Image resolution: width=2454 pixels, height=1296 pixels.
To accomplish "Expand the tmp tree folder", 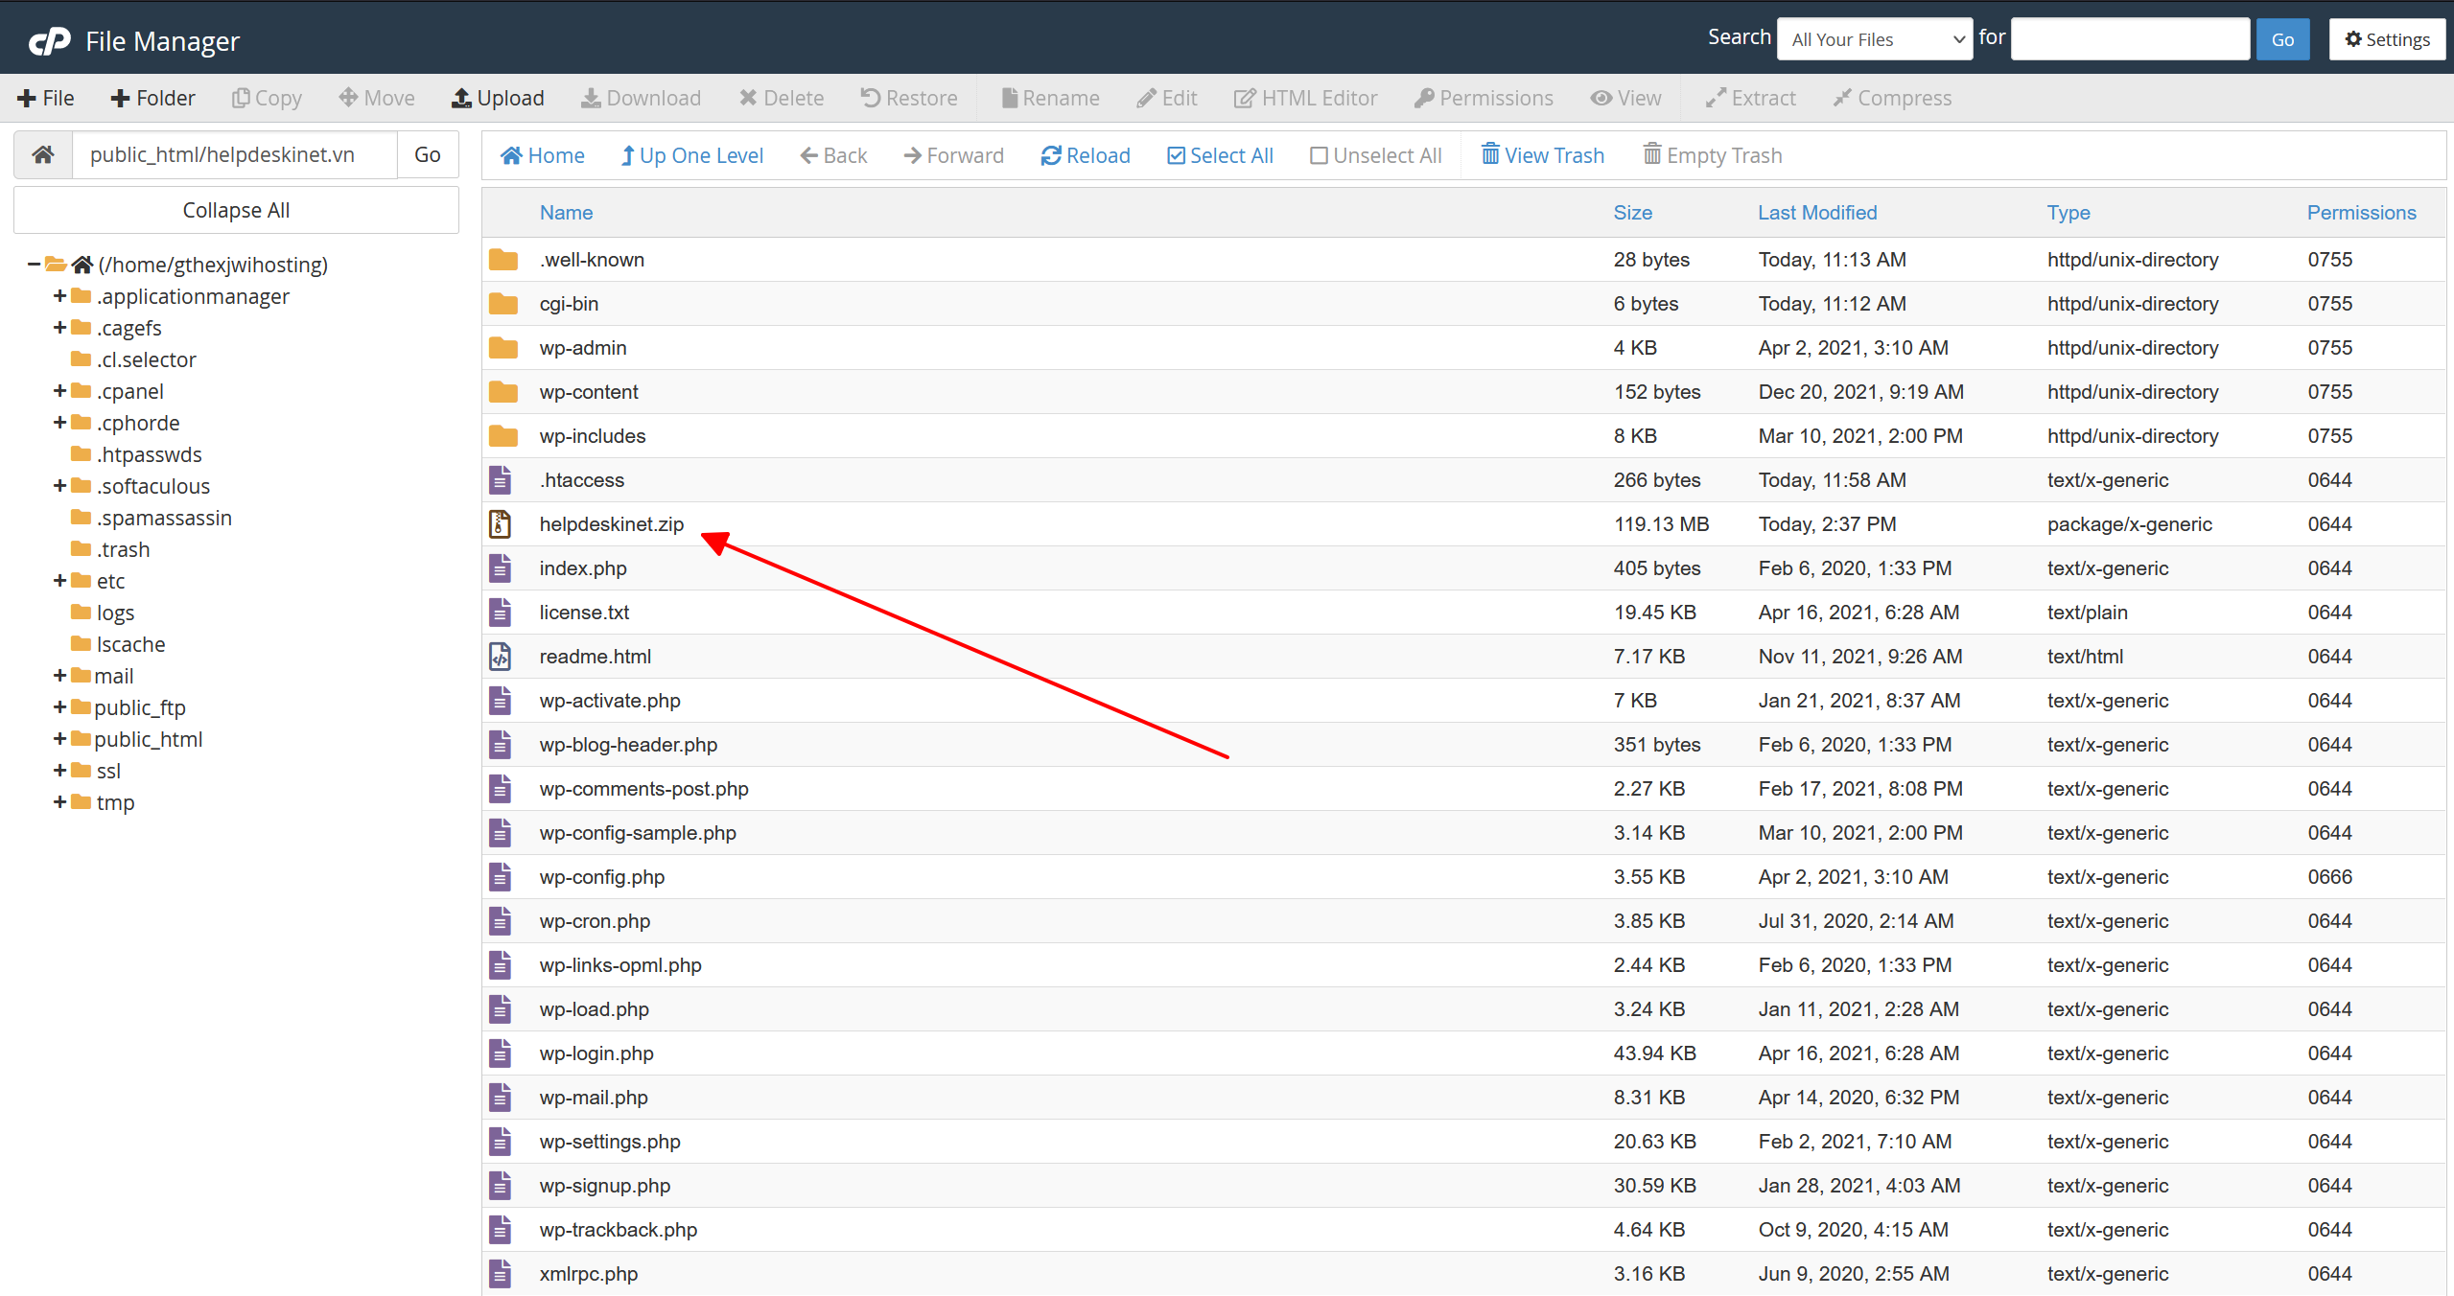I will point(59,802).
